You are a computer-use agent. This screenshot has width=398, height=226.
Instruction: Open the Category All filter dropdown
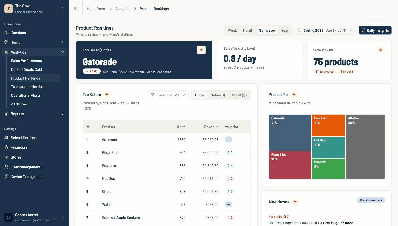[168, 95]
